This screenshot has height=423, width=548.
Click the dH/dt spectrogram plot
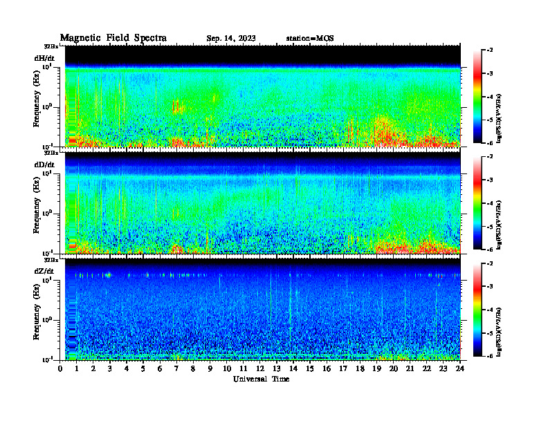(x=262, y=96)
